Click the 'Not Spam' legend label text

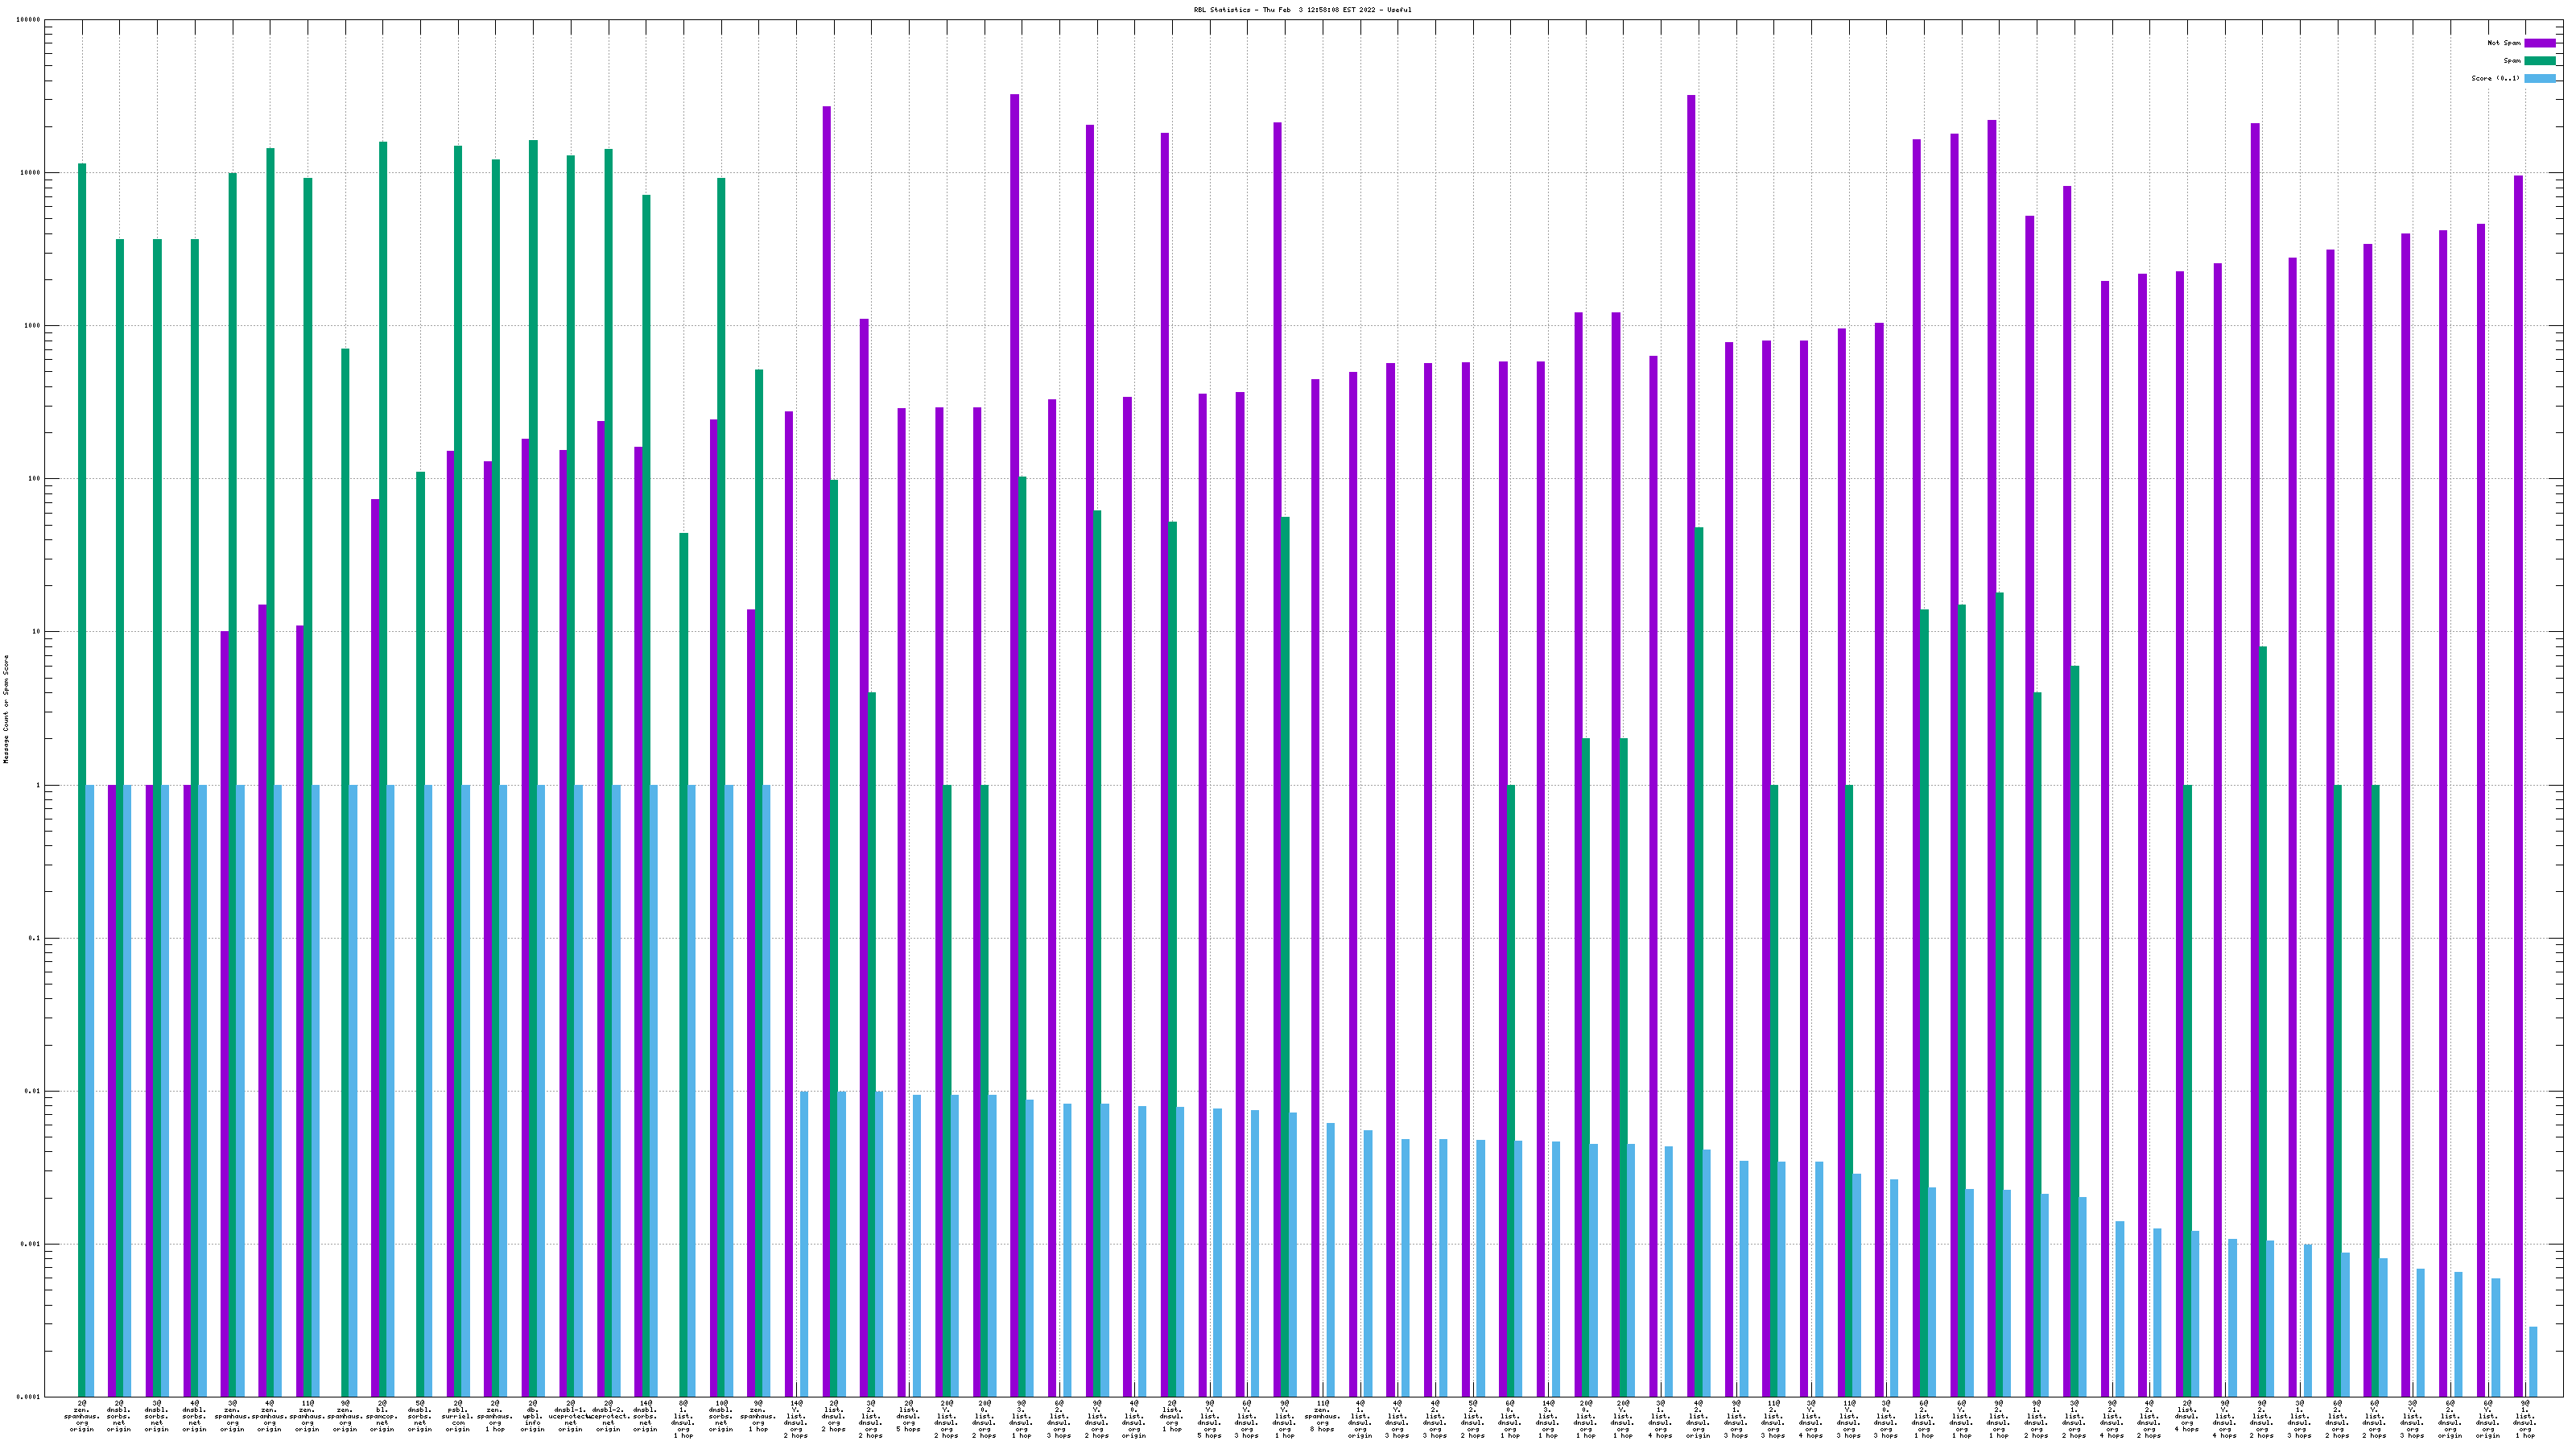coord(2504,43)
